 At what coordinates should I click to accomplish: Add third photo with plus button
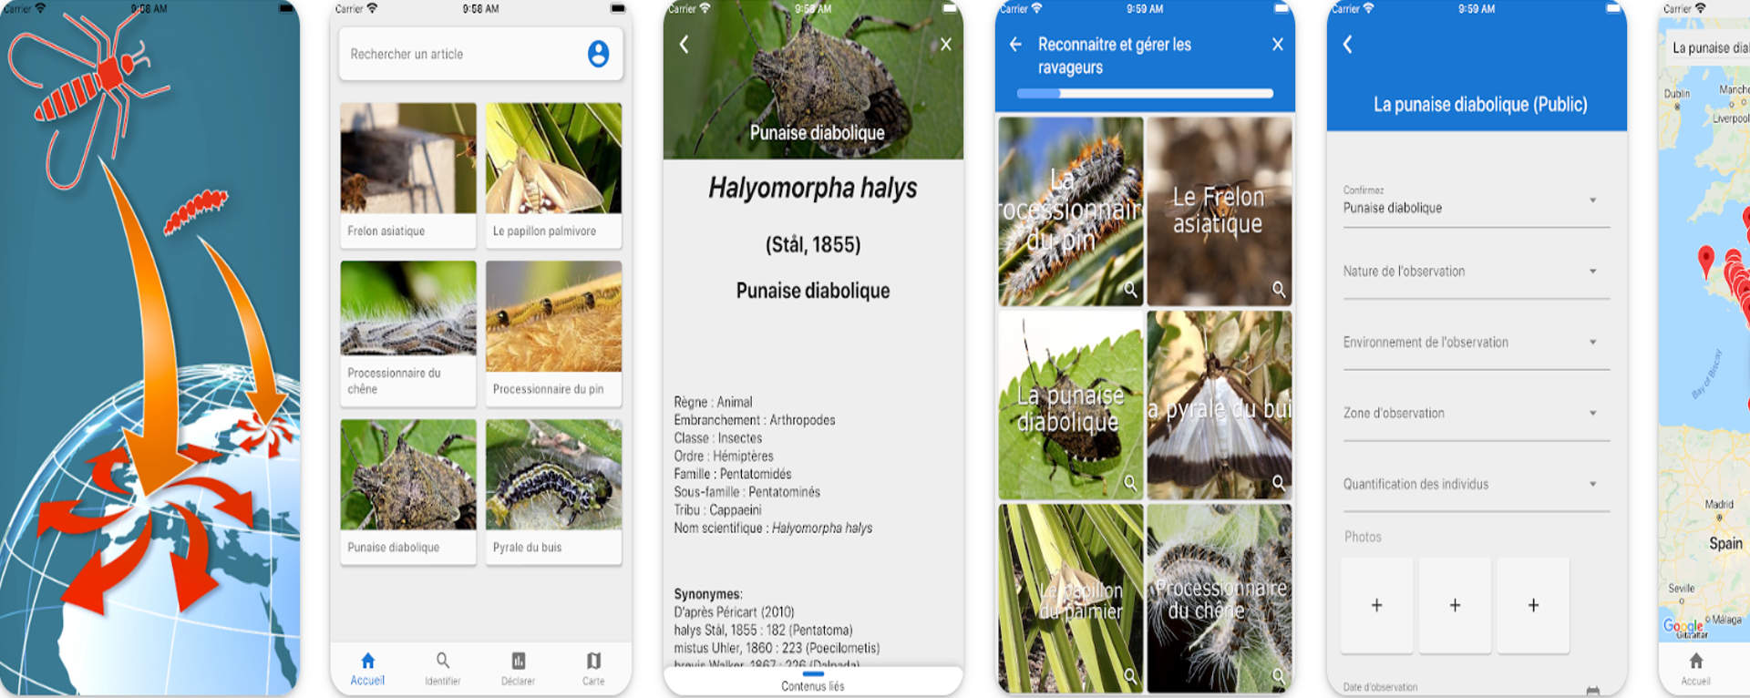1534,605
